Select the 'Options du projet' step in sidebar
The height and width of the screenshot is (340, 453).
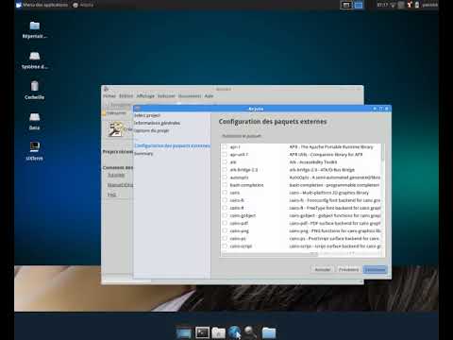pos(152,130)
